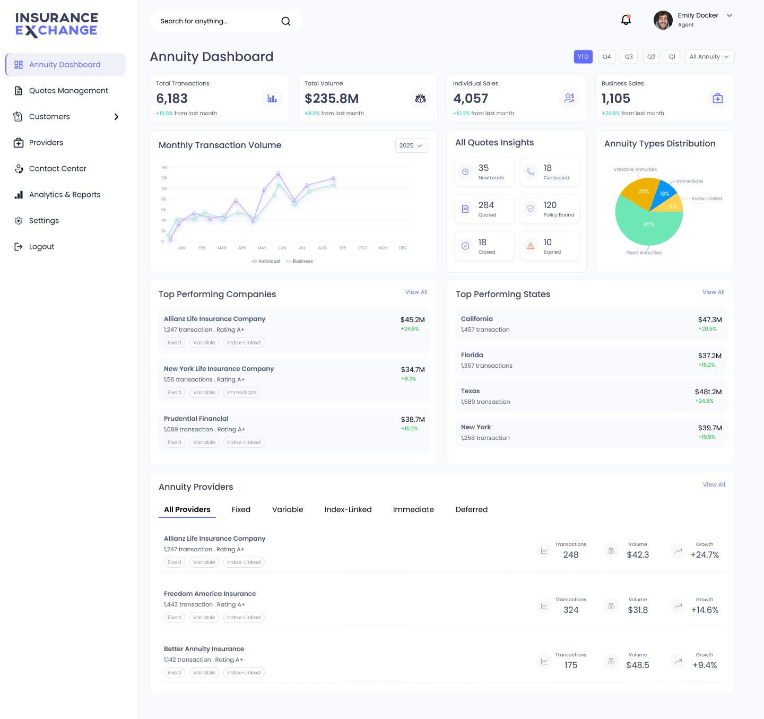Image resolution: width=764 pixels, height=719 pixels.
Task: Expand the user menu chevron by Emily Docker
Action: pos(730,15)
